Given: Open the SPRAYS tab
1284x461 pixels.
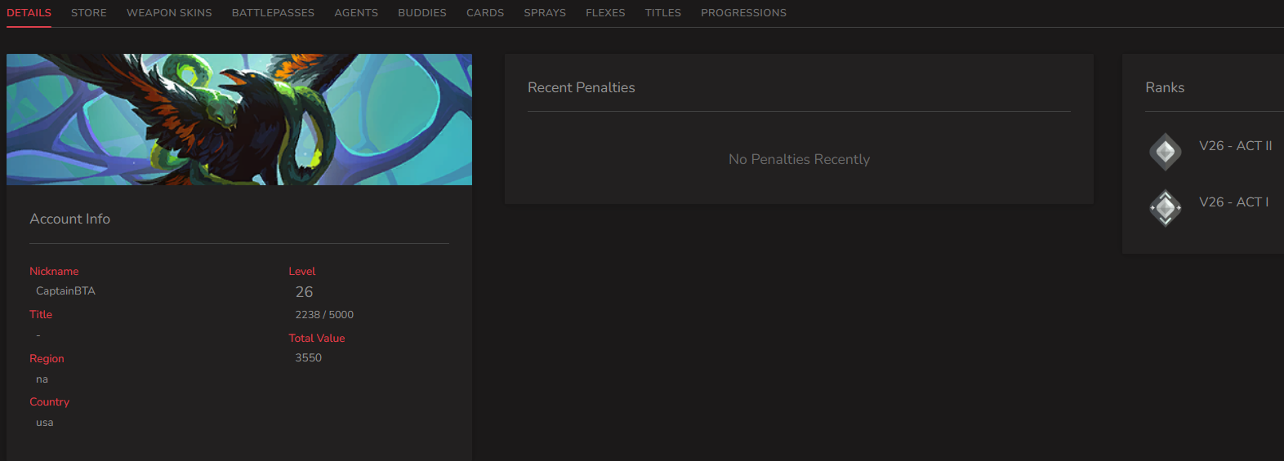Looking at the screenshot, I should [x=545, y=13].
